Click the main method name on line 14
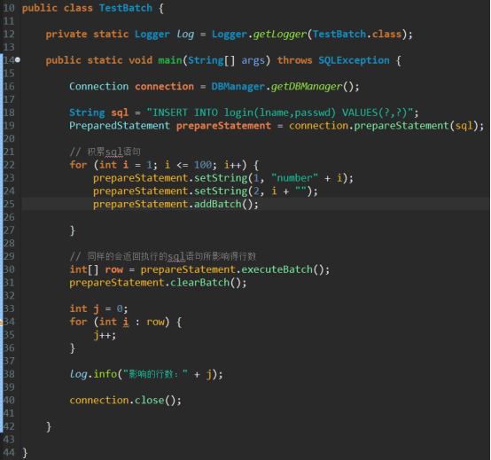The image size is (491, 460). click(170, 60)
